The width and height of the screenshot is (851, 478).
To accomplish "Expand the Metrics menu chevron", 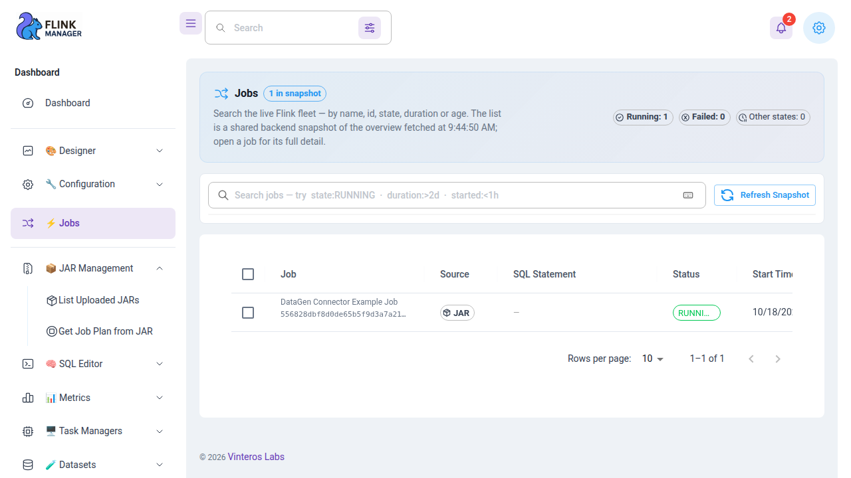I will (x=160, y=398).
